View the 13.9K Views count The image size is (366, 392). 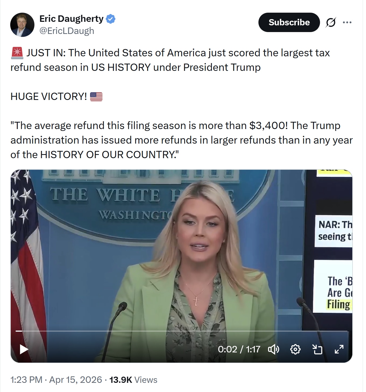tap(133, 380)
